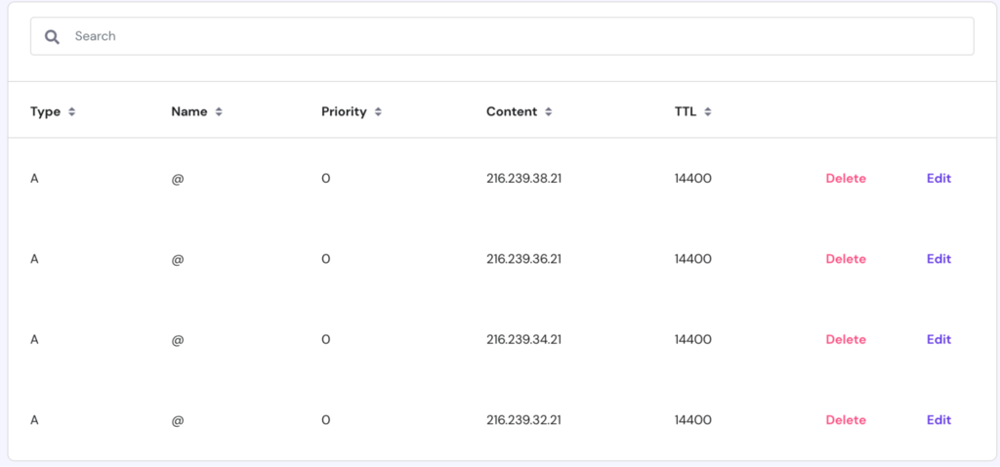Click the Type column header label
1000x467 pixels.
pyautogui.click(x=45, y=112)
